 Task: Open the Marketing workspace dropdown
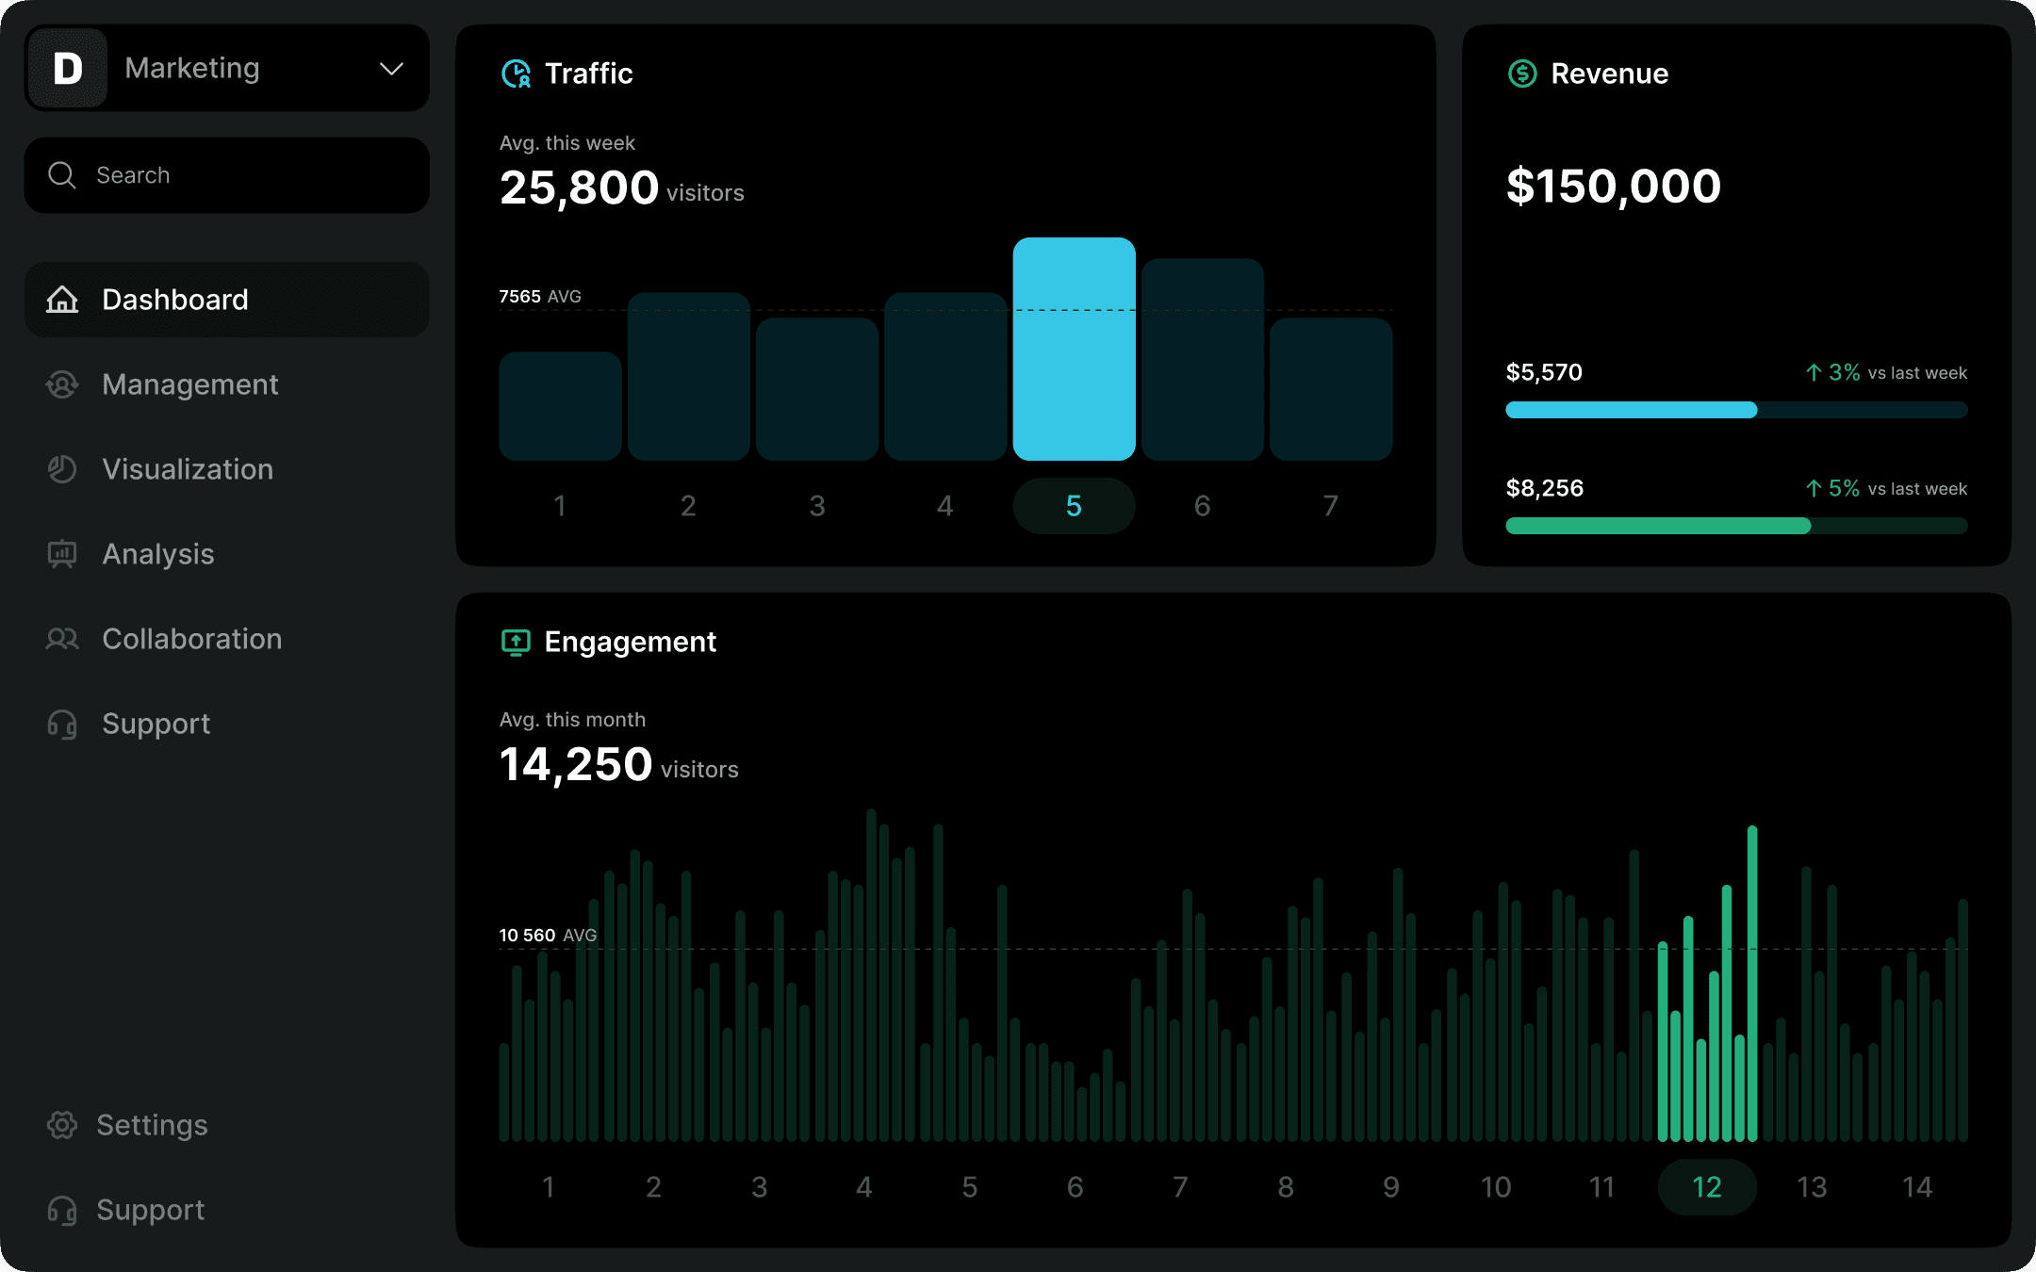tap(392, 68)
